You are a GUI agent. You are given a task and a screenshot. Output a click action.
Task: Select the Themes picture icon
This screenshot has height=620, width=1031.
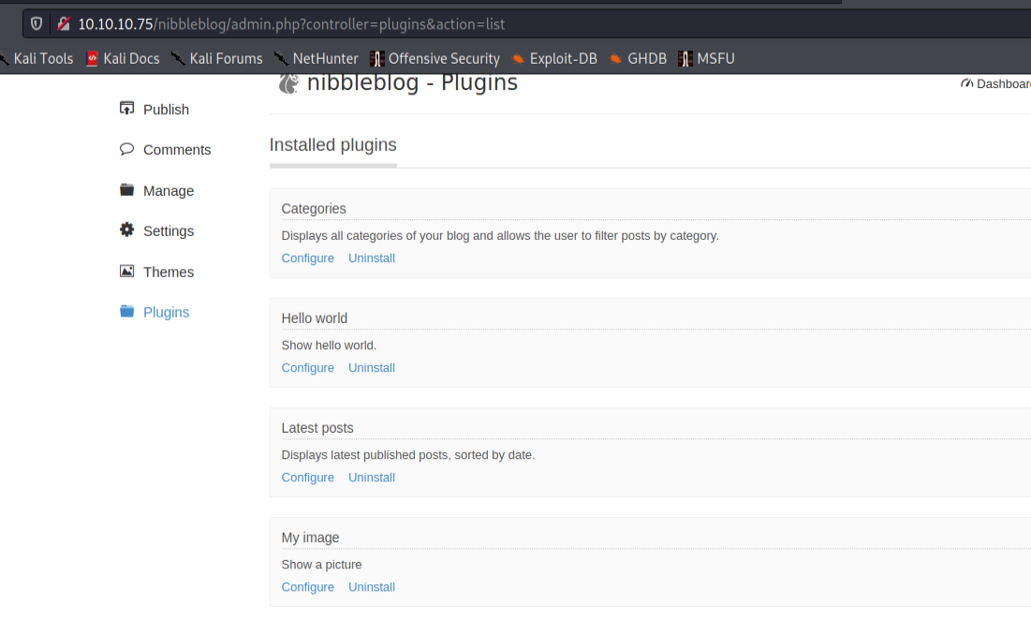pos(126,271)
